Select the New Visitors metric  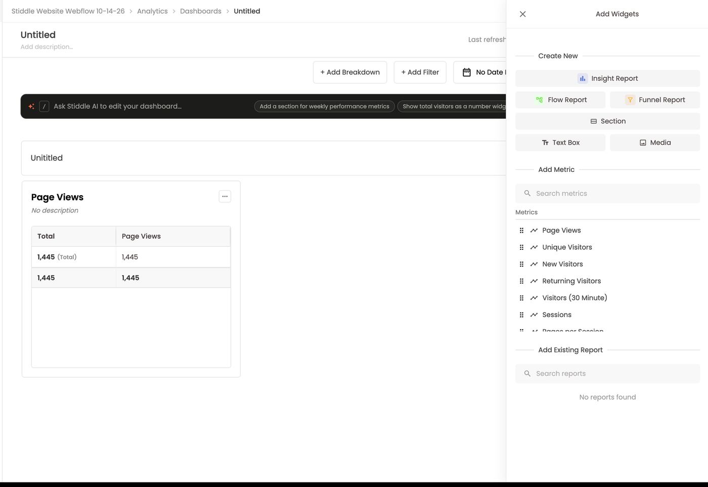click(562, 264)
